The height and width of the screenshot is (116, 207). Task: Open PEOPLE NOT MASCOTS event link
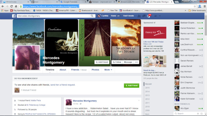tap(40, 114)
